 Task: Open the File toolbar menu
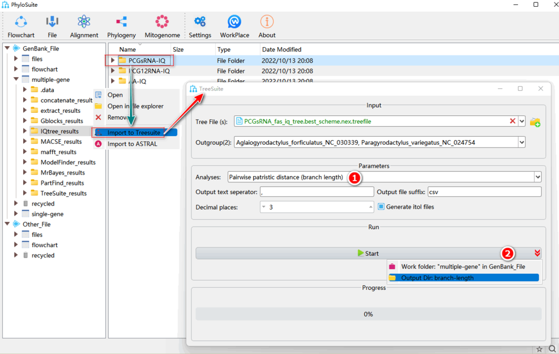52,27
